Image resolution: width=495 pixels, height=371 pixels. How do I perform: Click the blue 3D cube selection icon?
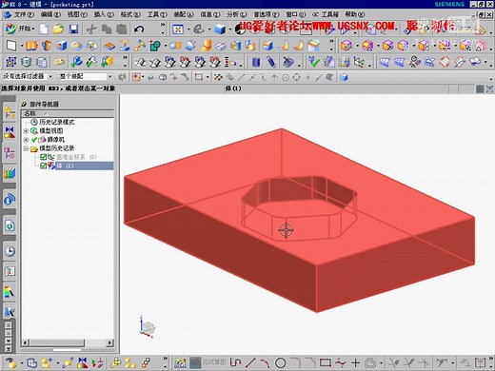344,77
